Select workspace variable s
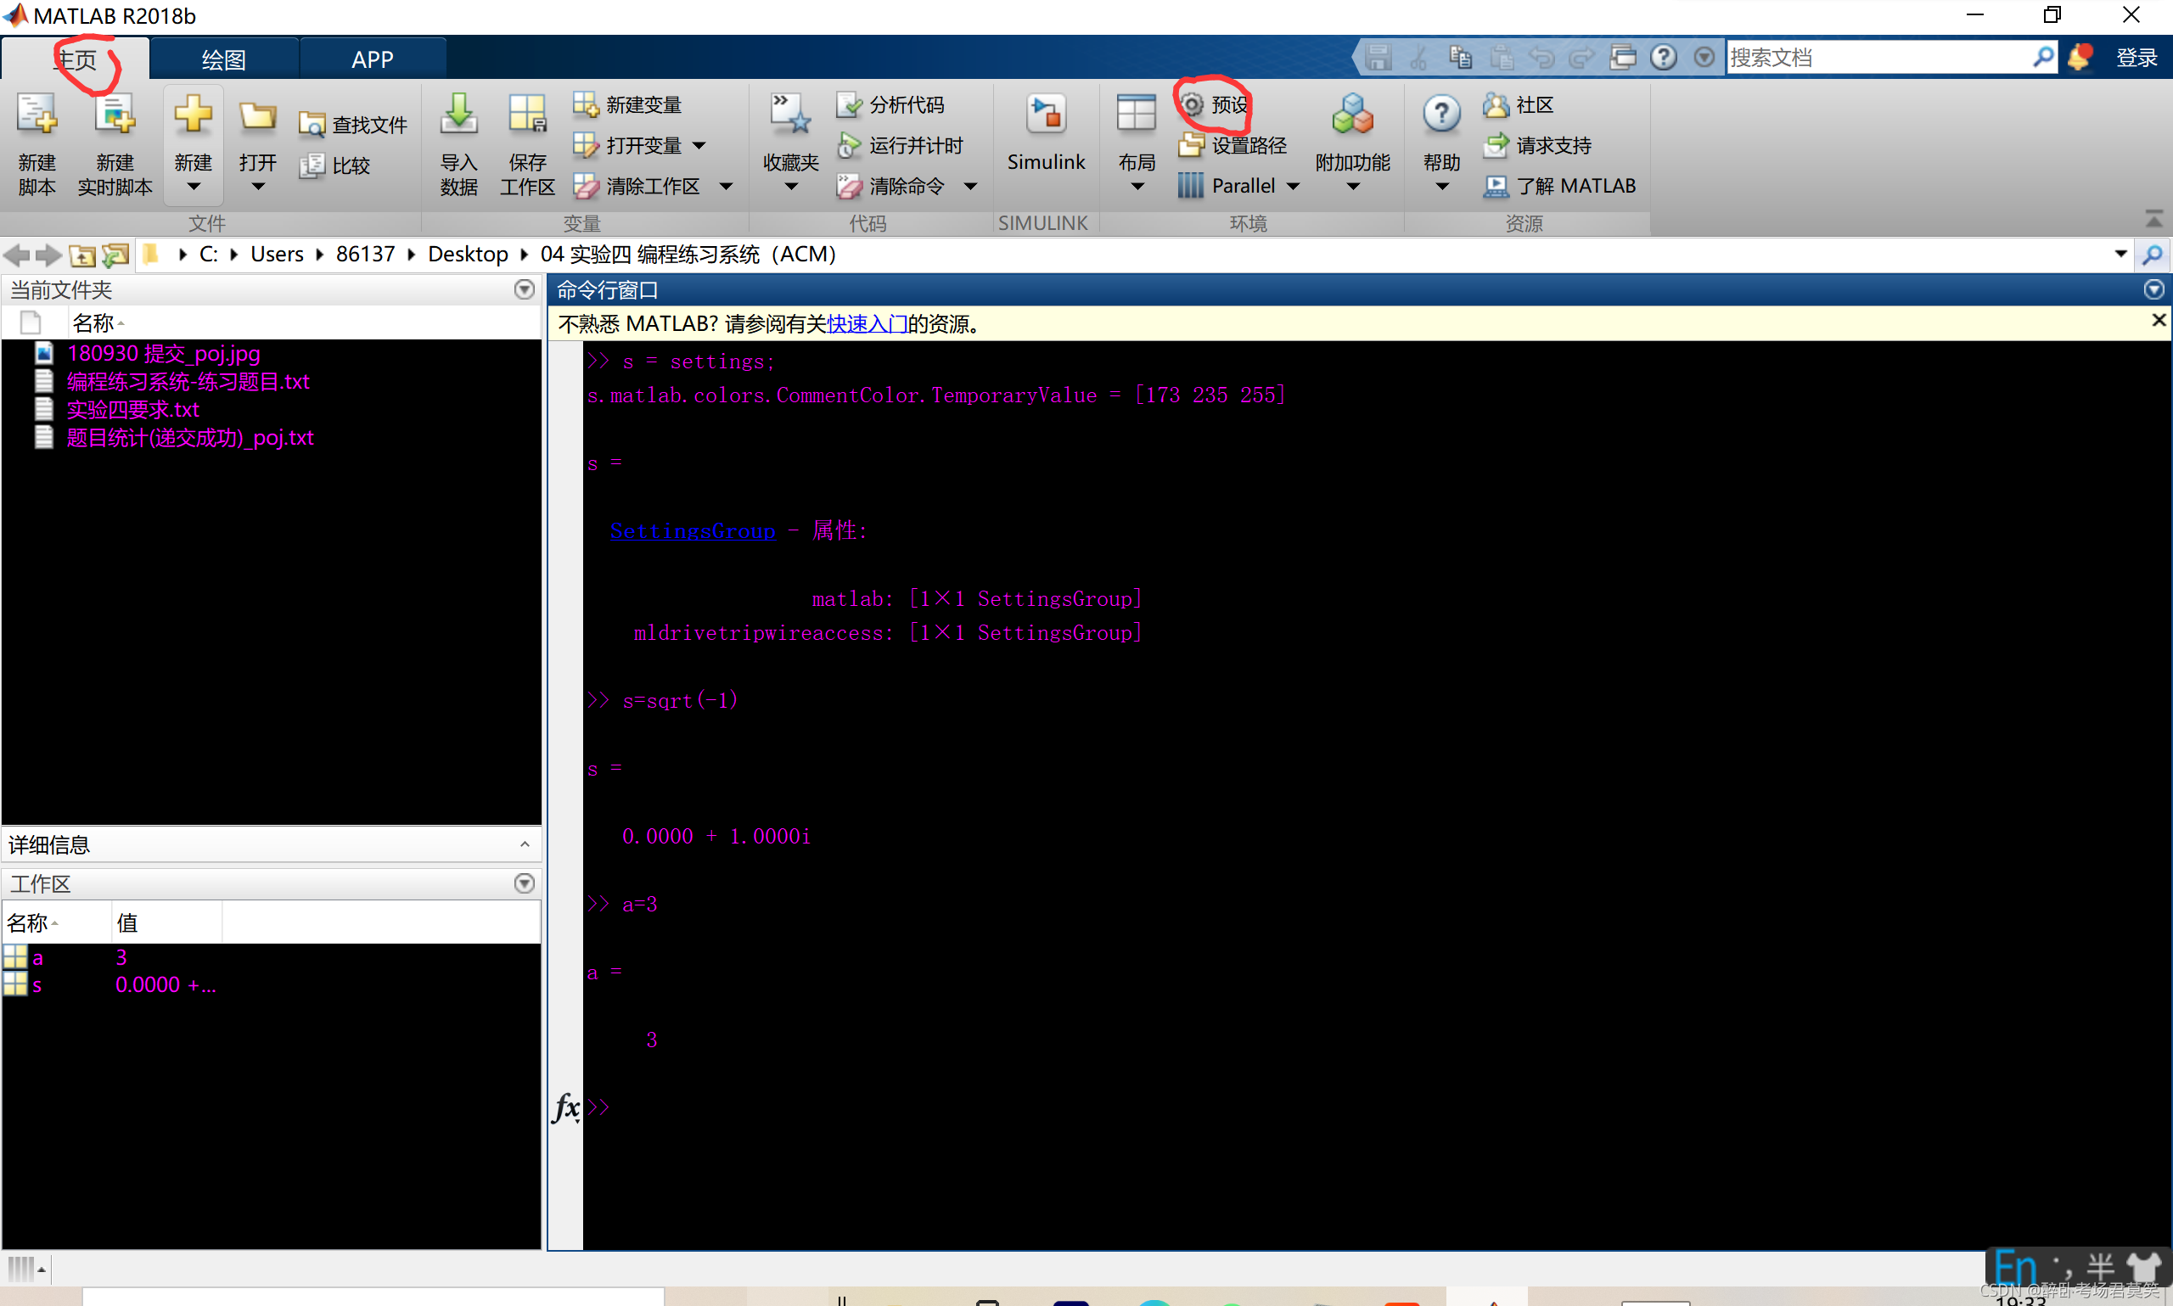2173x1306 pixels. pos(37,986)
